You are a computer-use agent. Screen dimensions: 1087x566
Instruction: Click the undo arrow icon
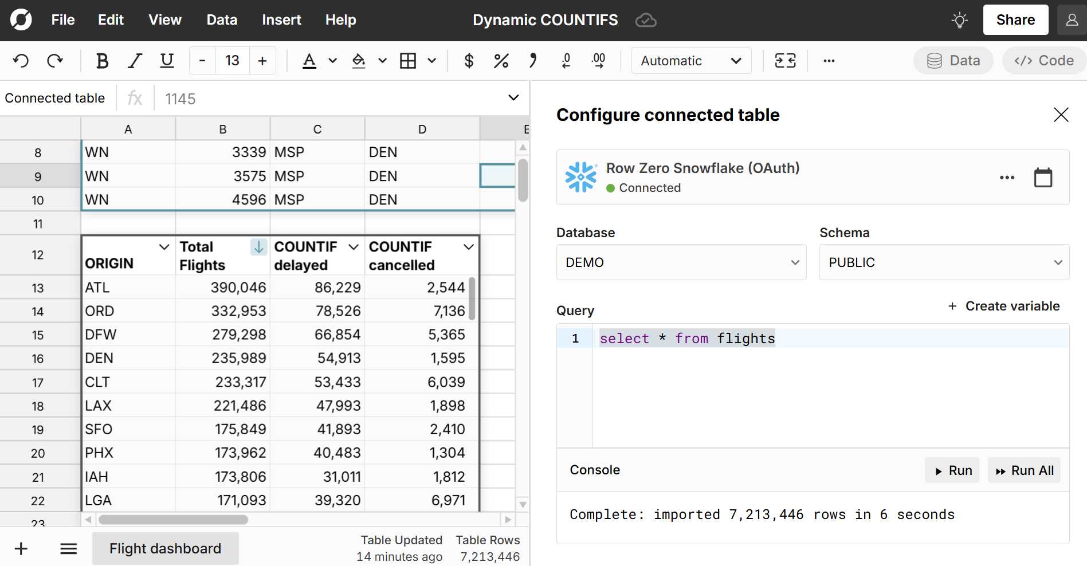click(x=21, y=61)
